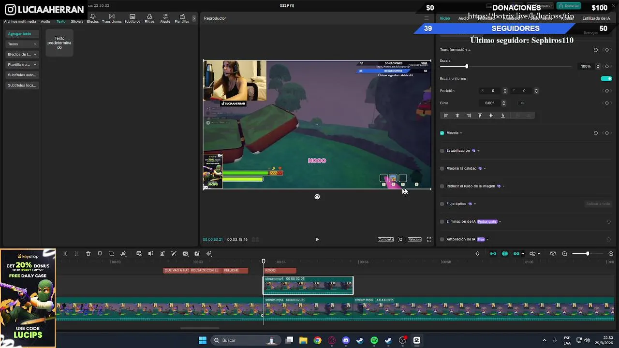Image resolution: width=619 pixels, height=348 pixels.
Task: Enable the Estabilización checkbox
Action: coord(442,151)
